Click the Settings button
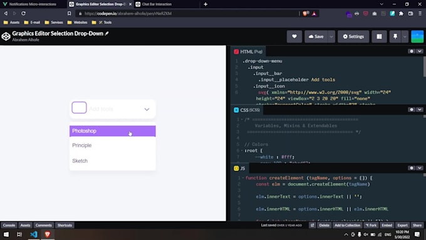 [353, 36]
